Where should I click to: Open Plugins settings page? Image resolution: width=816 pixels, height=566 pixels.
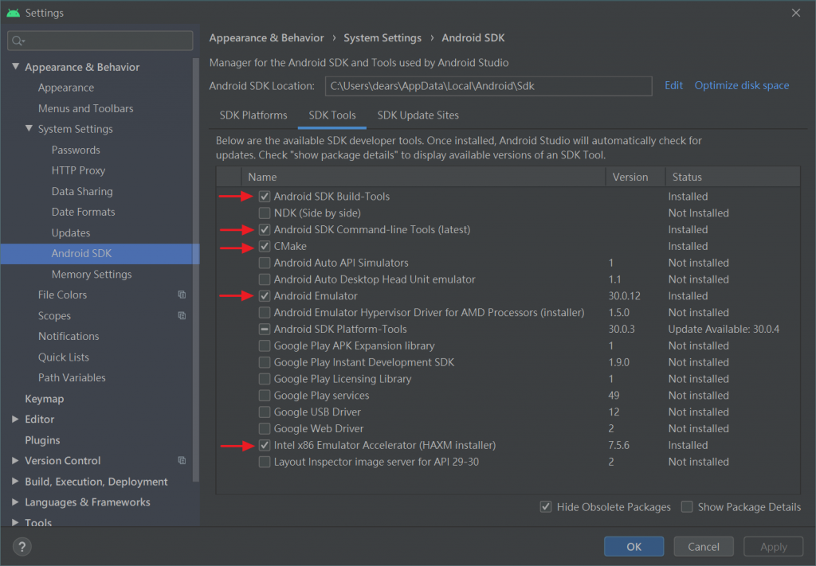point(43,440)
